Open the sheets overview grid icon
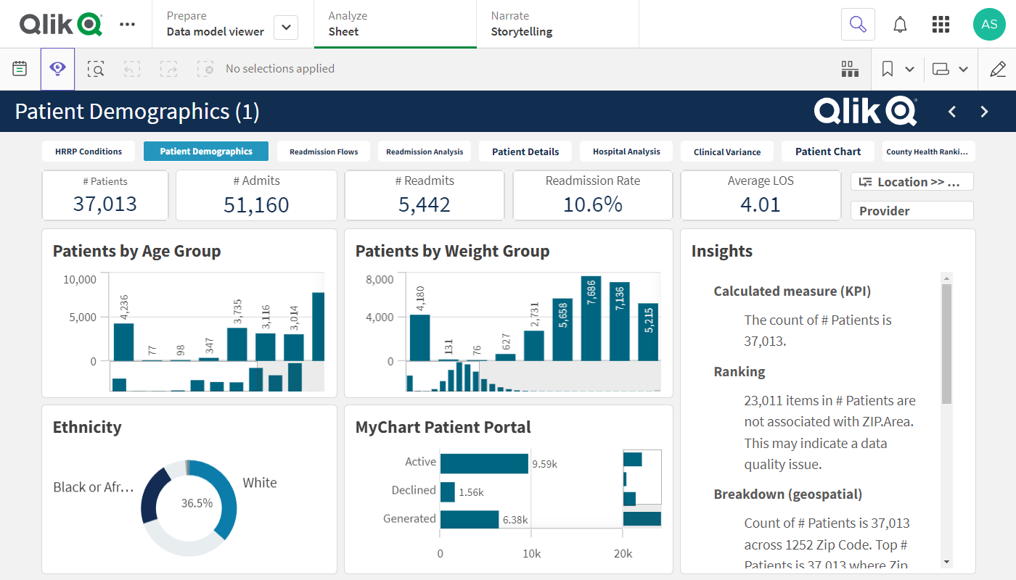 [850, 69]
